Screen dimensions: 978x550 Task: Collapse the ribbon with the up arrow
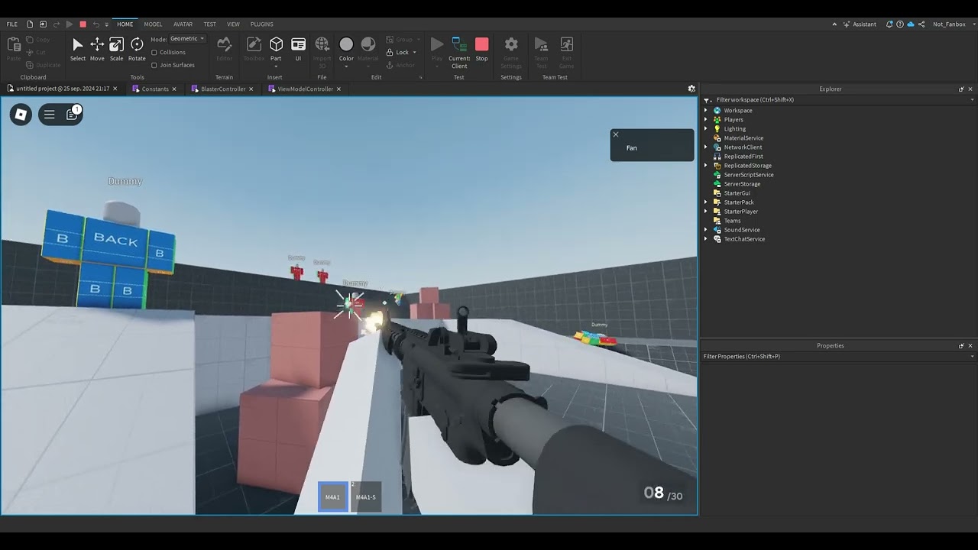click(x=834, y=24)
